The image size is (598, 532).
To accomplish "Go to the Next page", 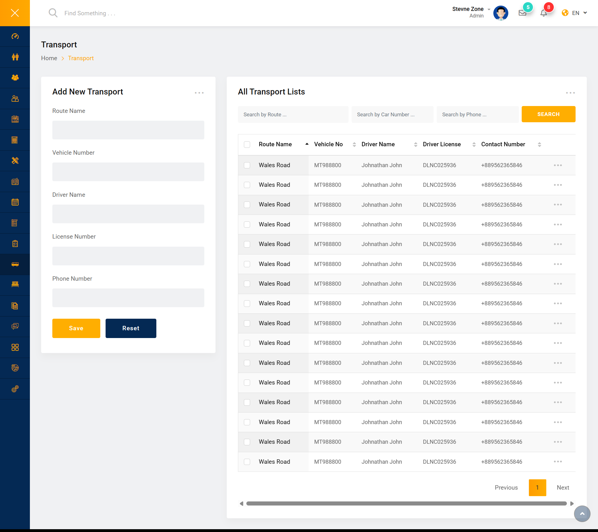I will point(563,488).
